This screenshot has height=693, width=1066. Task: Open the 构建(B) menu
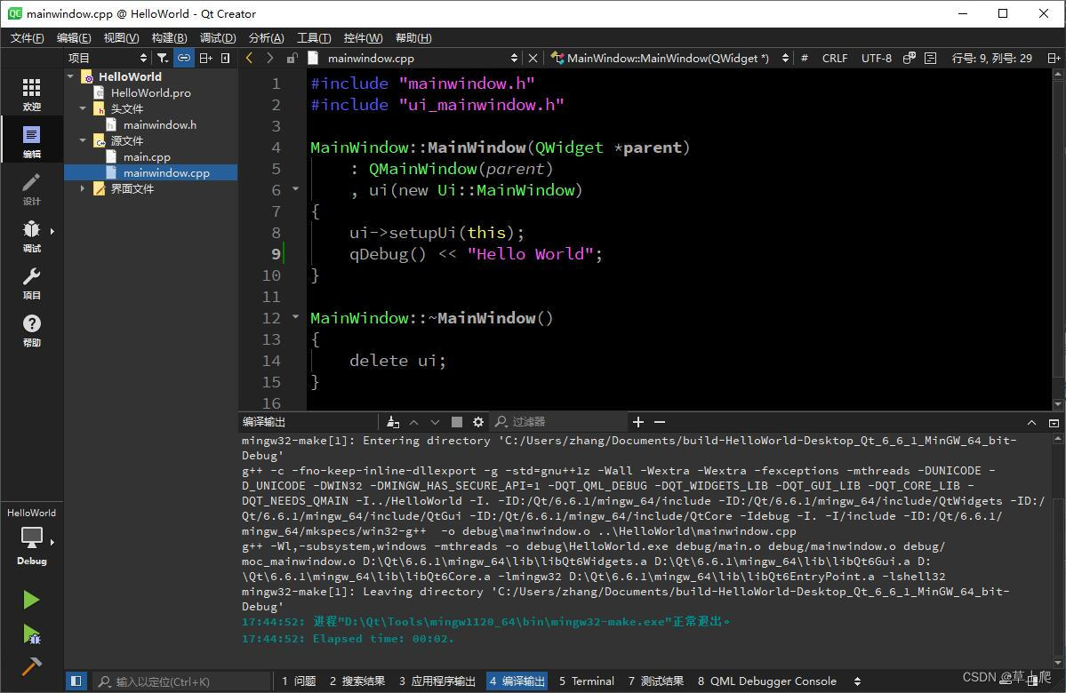point(169,38)
